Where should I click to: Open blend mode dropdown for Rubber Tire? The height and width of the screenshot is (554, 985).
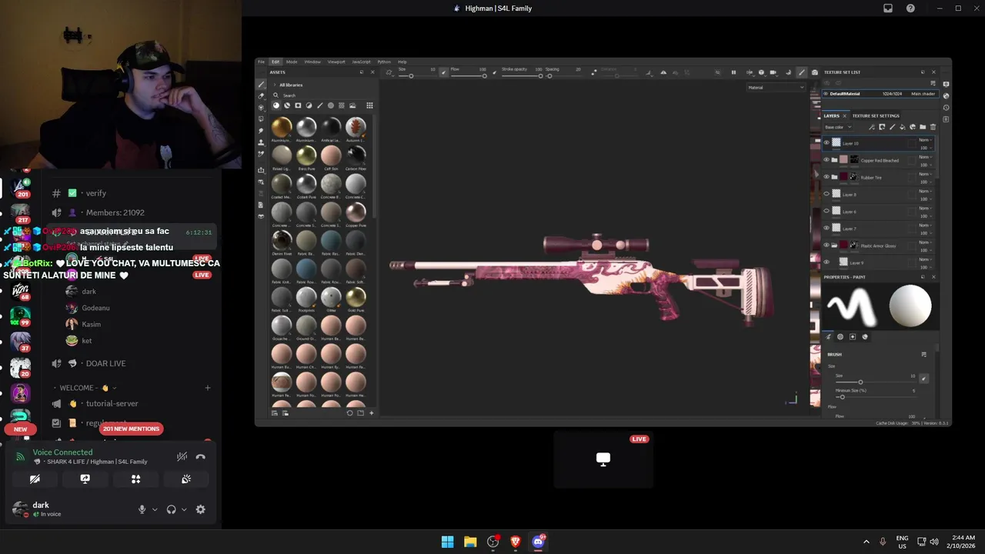pos(926,174)
